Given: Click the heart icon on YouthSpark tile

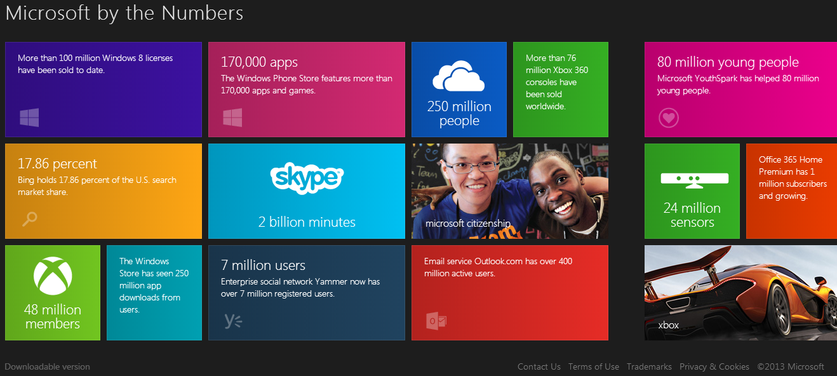Looking at the screenshot, I should 669,117.
